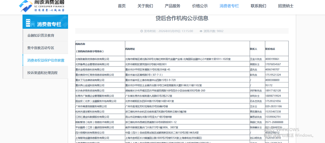Open the highlighted 消费者专栏 navigation item
325x143 pixels.
pos(229,6)
